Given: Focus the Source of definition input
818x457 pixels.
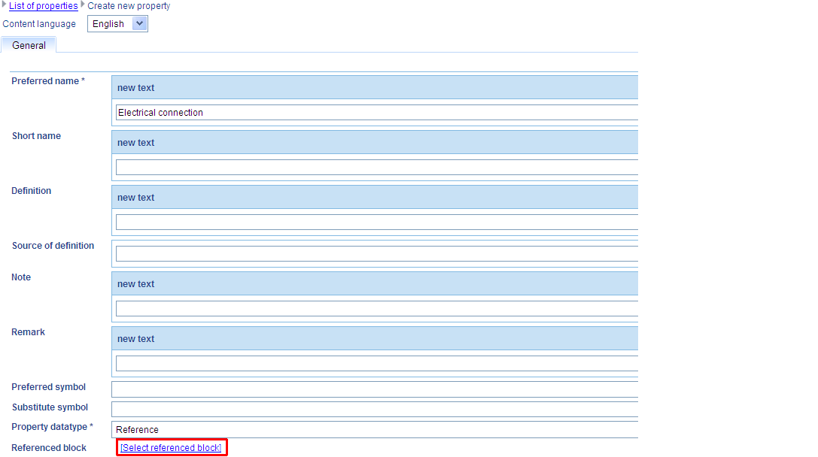Looking at the screenshot, I should tap(376, 254).
